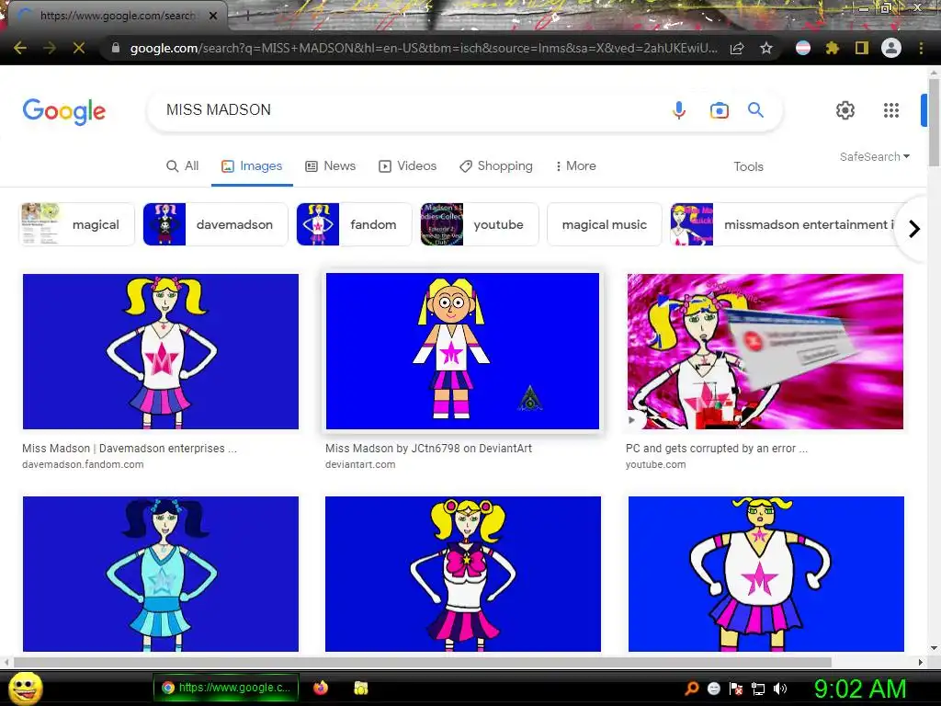941x706 pixels.
Task: Open the youtube.com source text
Action: [x=655, y=464]
